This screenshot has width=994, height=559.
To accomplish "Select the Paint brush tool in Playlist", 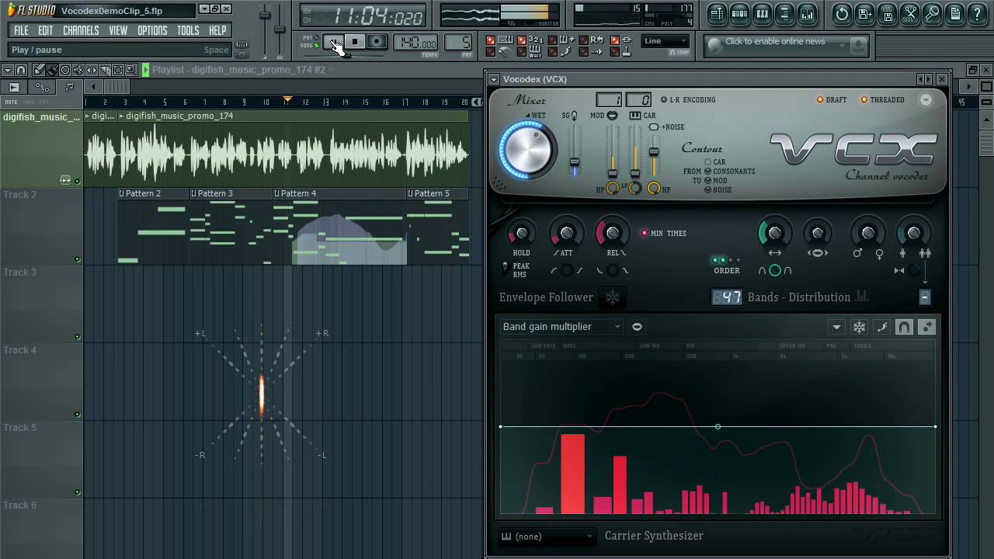I will click(52, 70).
